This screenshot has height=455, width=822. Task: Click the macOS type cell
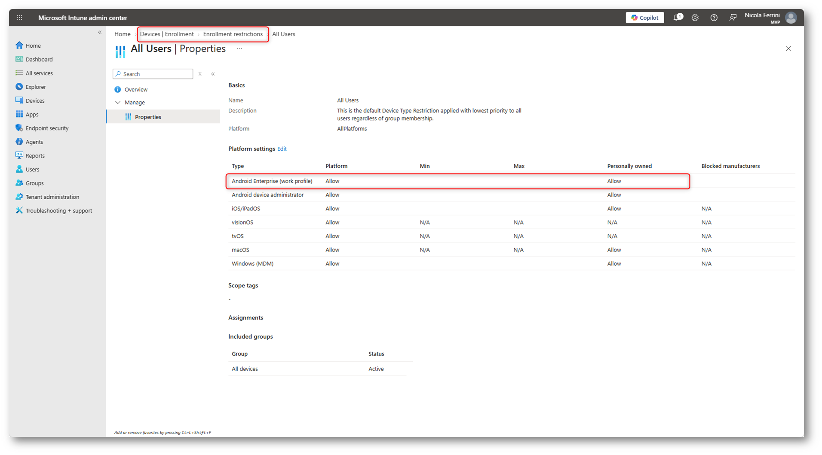tap(240, 250)
